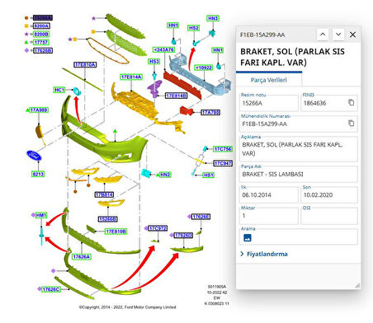The image size is (373, 323).
Task: Select the Parça Adı field BRAKET - SIS LAMBASI
Action: pos(299,174)
